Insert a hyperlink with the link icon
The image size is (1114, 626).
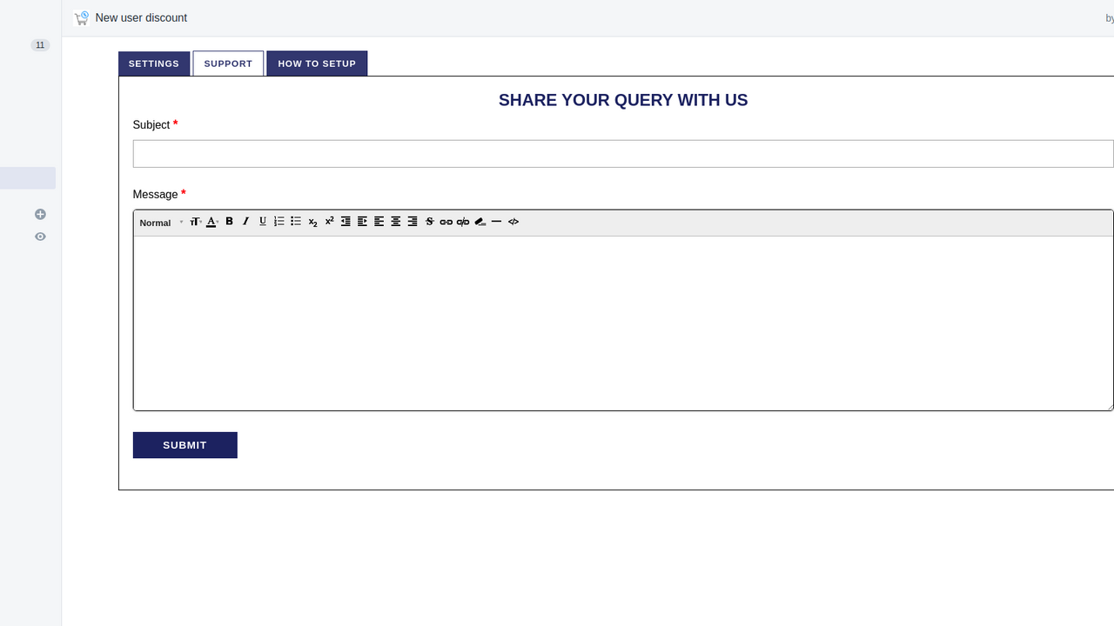click(446, 222)
